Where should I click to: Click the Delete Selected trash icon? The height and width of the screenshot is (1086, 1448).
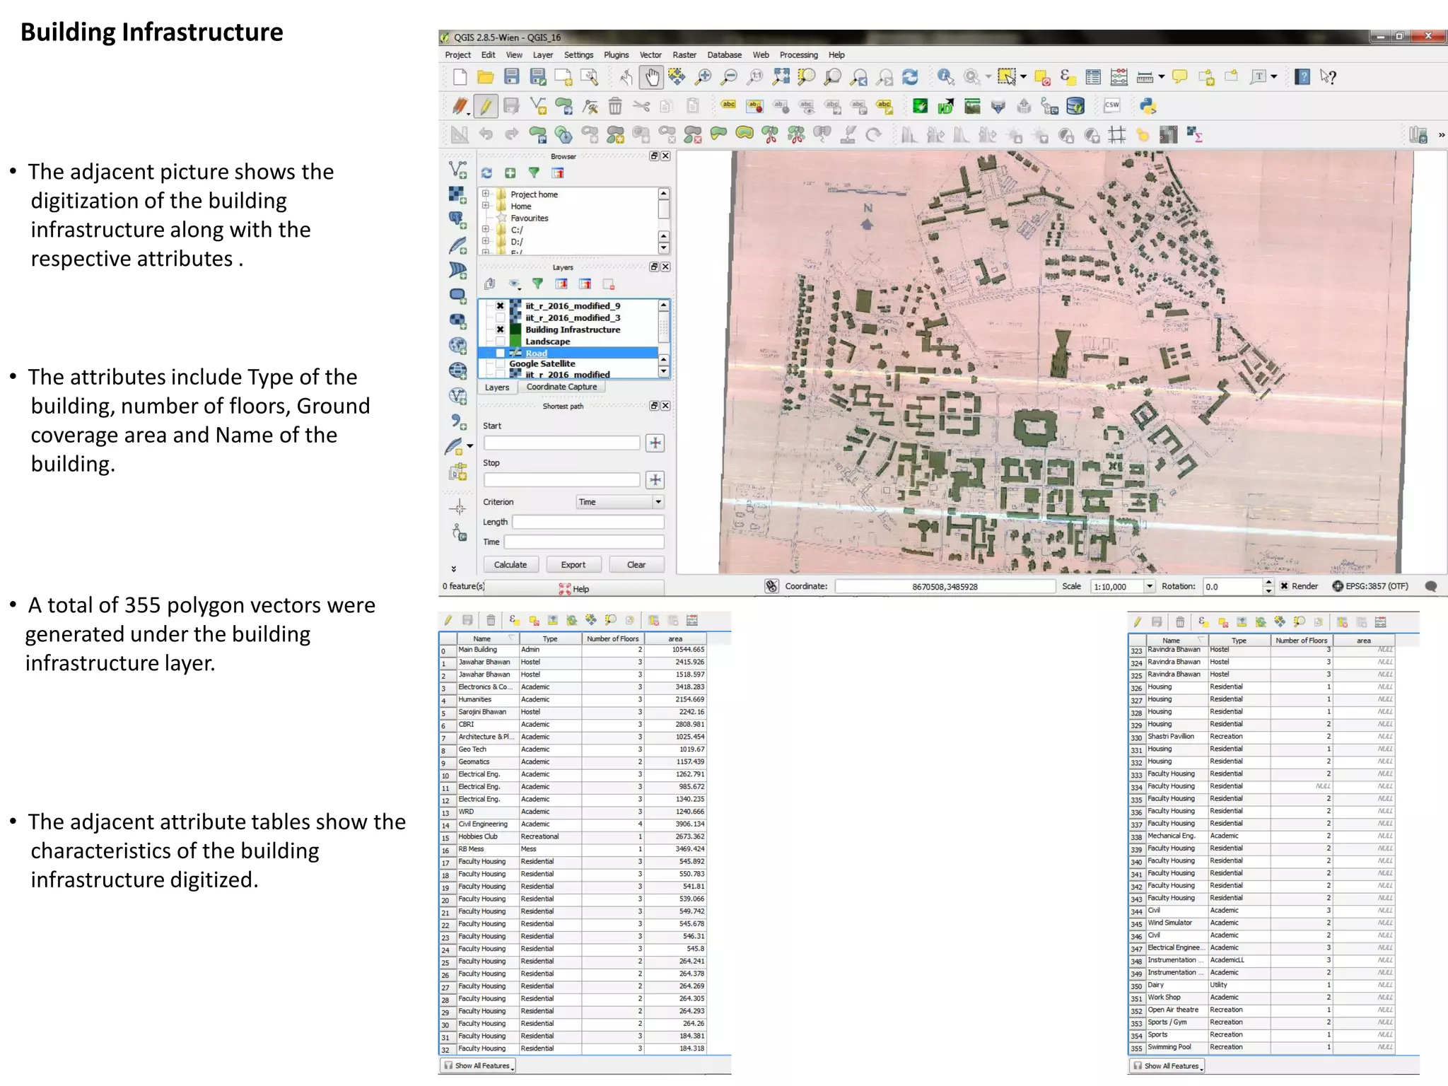[x=615, y=106]
